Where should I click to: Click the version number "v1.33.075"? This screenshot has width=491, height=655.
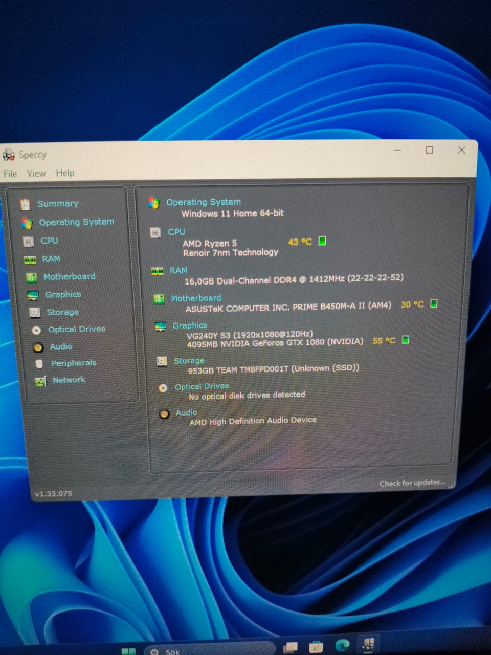coord(54,494)
